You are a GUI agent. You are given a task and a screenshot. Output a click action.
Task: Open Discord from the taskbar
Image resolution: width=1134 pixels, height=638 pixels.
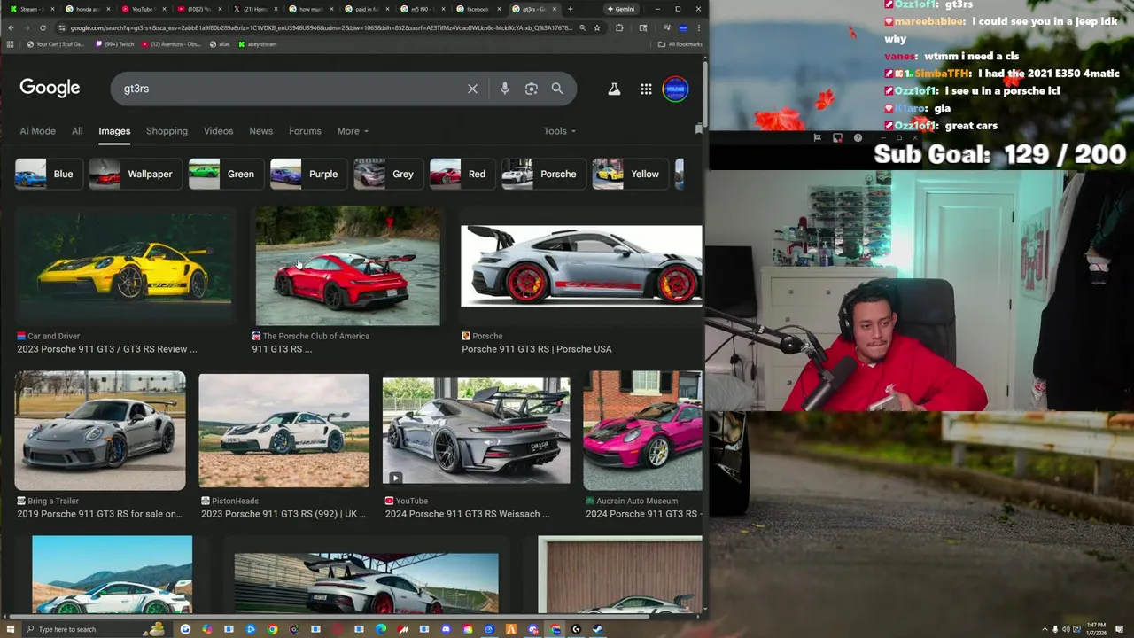(x=446, y=629)
